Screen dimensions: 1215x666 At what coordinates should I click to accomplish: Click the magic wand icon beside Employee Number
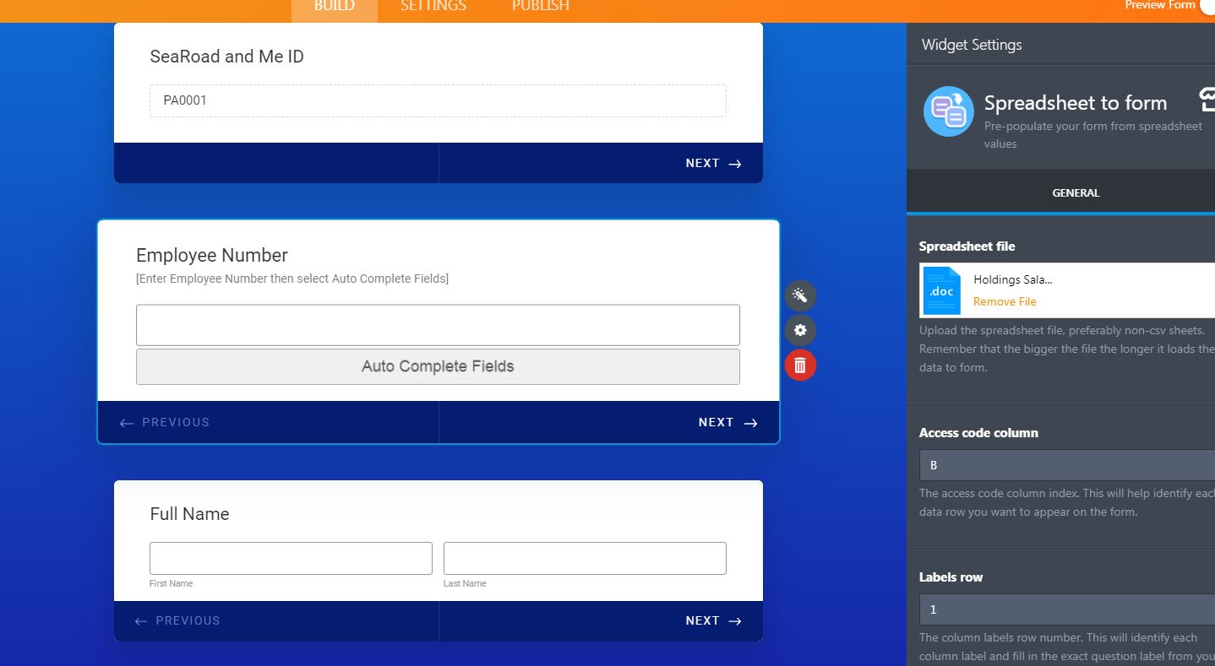800,295
